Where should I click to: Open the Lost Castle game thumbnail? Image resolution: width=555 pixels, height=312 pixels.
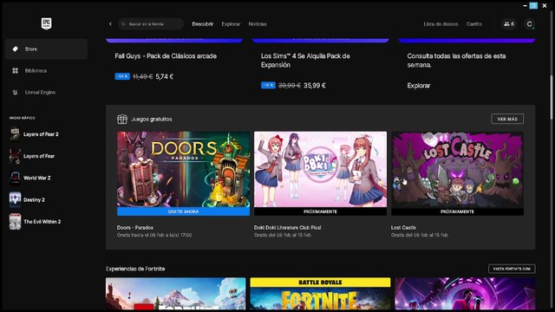(x=457, y=170)
